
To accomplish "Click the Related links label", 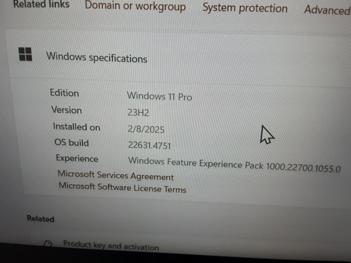I will [41, 4].
